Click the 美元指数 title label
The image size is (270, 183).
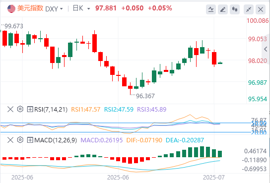point(30,8)
